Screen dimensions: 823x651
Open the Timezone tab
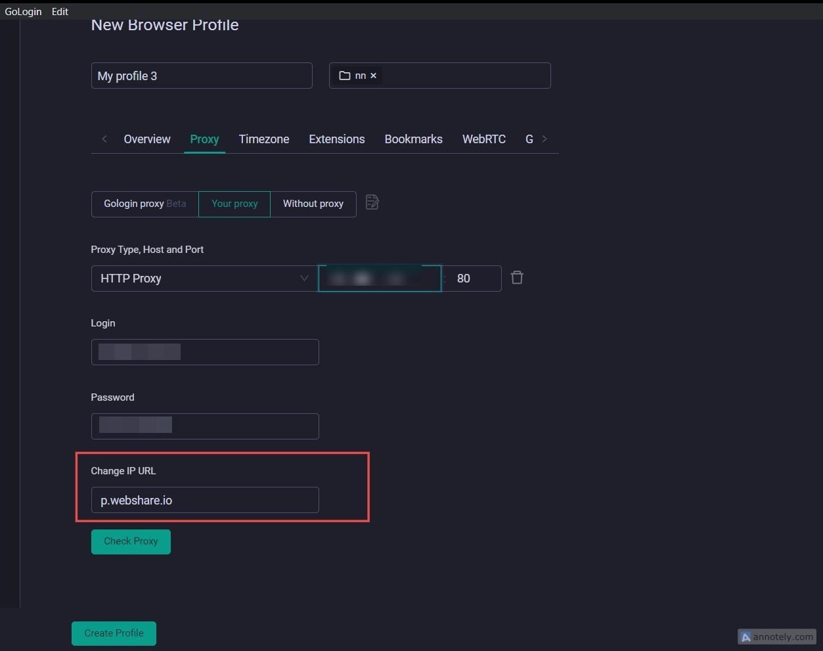pos(264,139)
